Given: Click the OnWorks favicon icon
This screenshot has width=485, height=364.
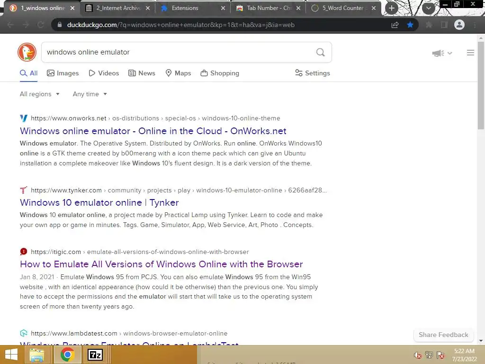Looking at the screenshot, I should click(x=24, y=118).
